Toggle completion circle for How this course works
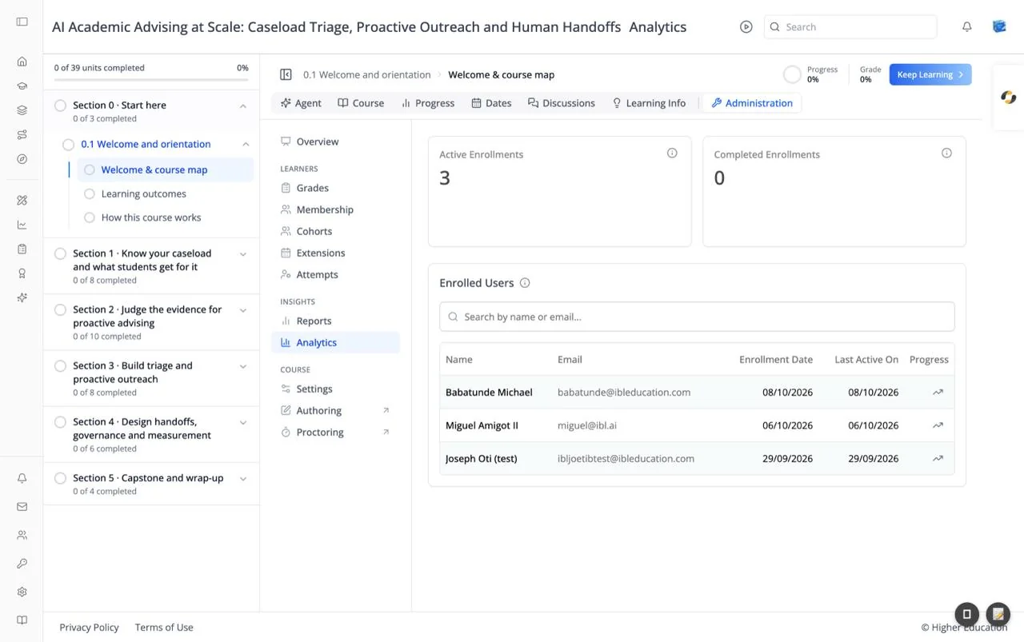This screenshot has width=1024, height=642. [x=90, y=217]
